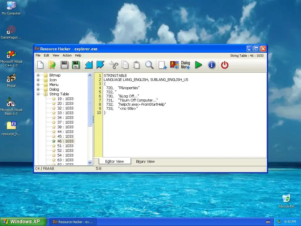The image size is (301, 226).
Task: Click the down-left blue arrow import icon
Action: pyautogui.click(x=89, y=65)
